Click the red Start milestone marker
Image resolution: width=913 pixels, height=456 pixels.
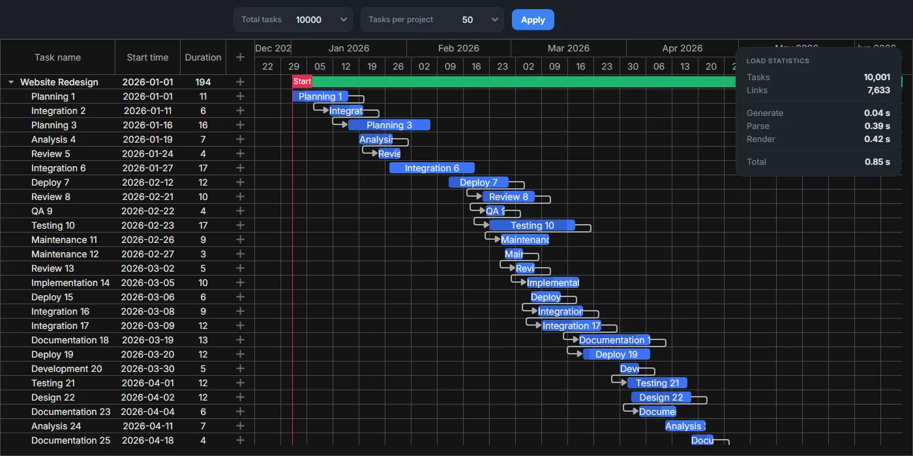click(302, 81)
